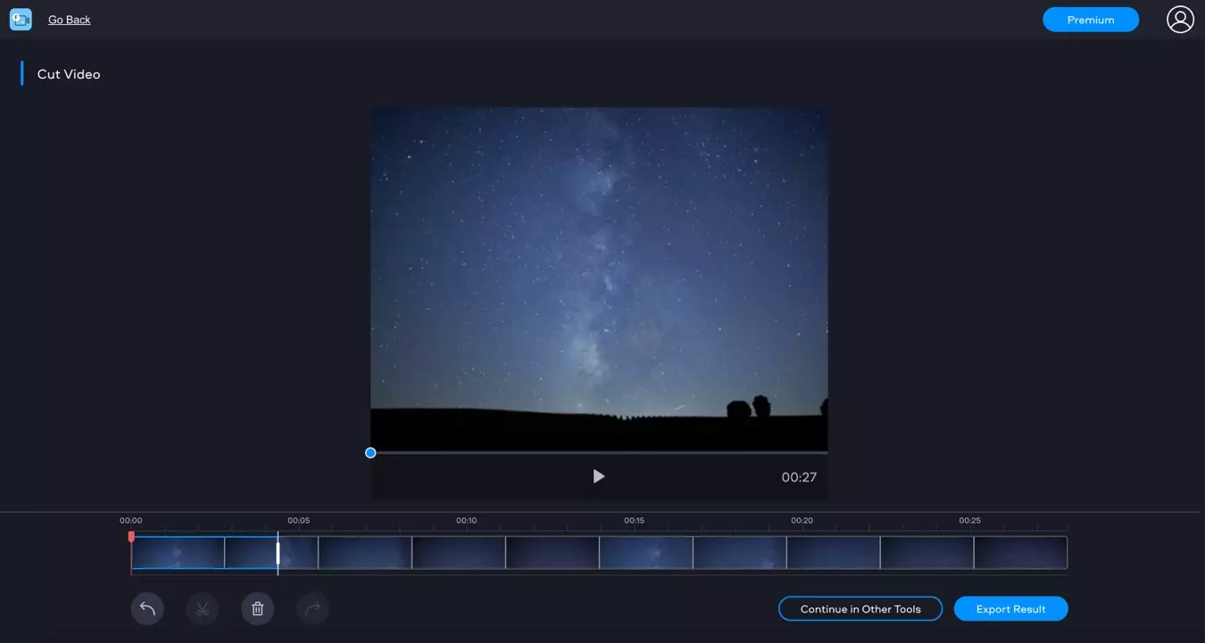Viewport: 1205px width, 643px height.
Task: Click the white trim handle on timeline
Action: pyautogui.click(x=278, y=553)
